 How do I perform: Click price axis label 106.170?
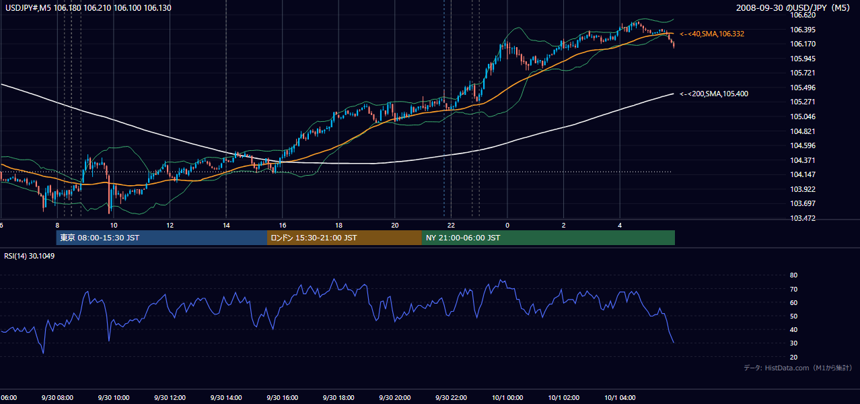pyautogui.click(x=803, y=44)
